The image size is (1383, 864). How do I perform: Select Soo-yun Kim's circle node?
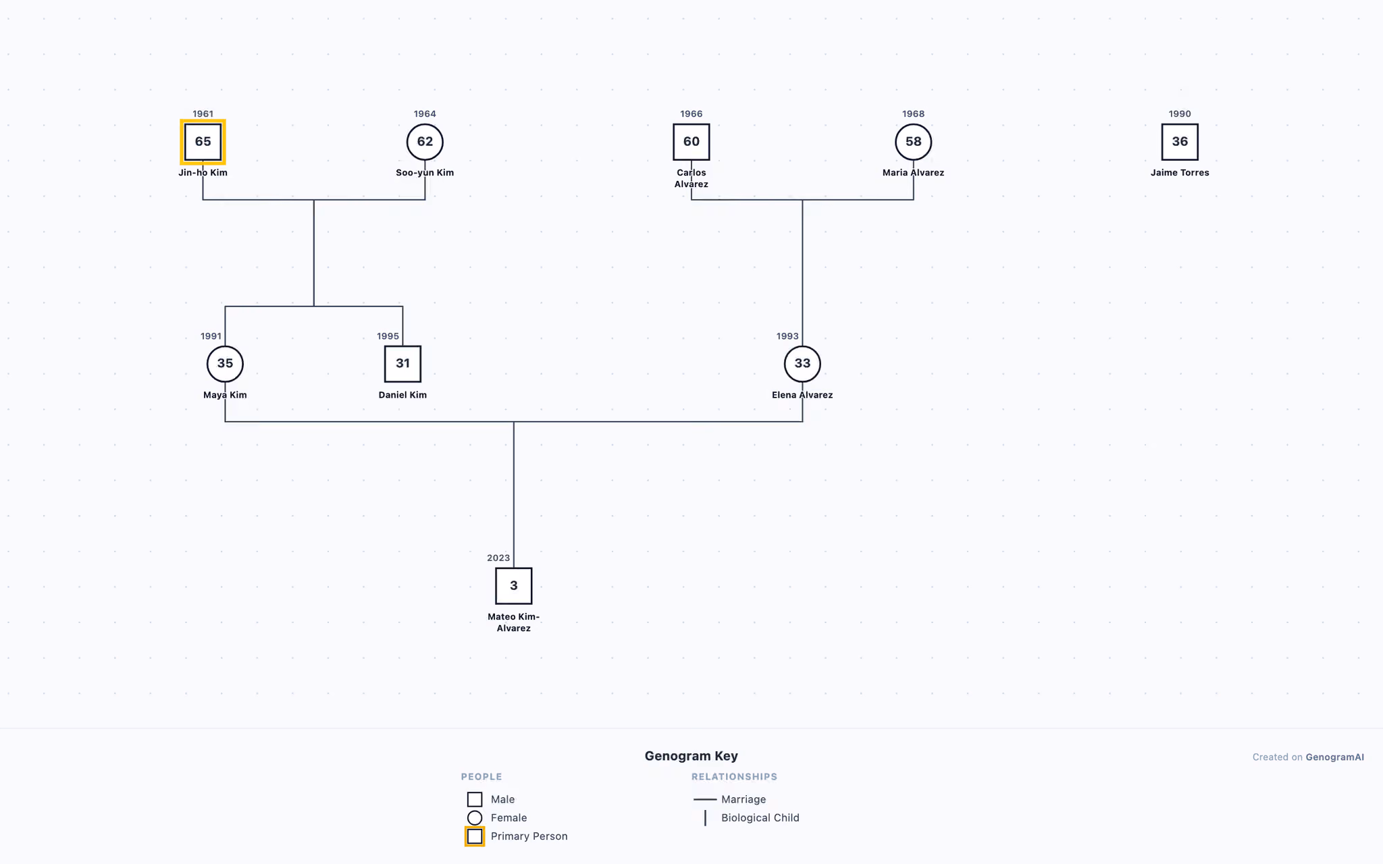[x=425, y=142]
